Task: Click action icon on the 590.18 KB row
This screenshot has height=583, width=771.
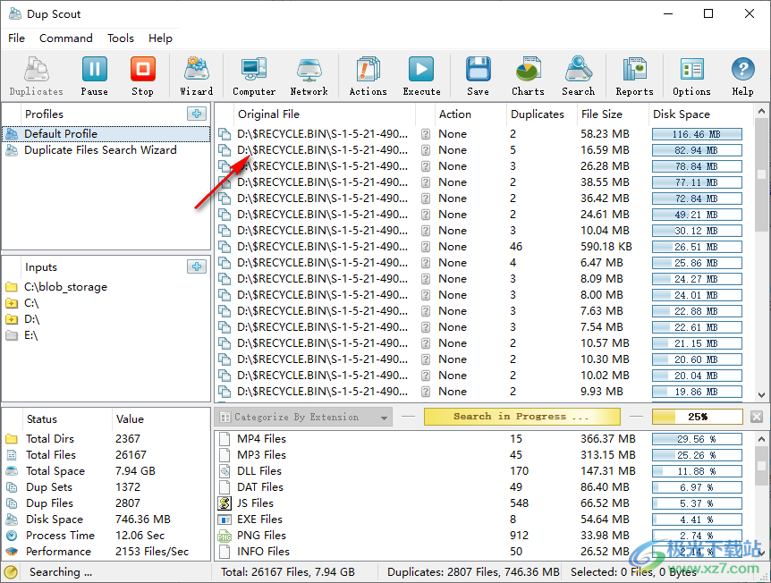Action: tap(426, 246)
